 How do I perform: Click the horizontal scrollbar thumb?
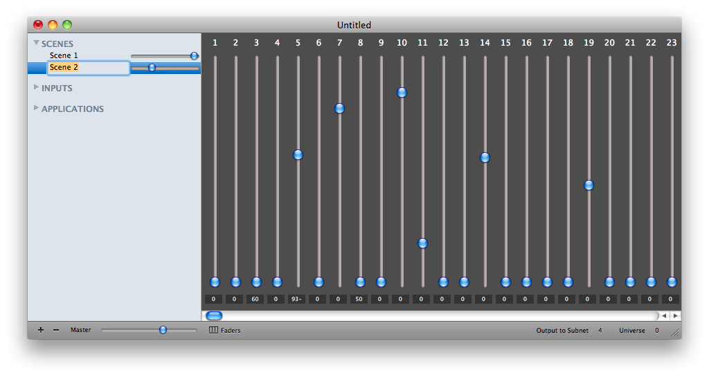tap(214, 315)
